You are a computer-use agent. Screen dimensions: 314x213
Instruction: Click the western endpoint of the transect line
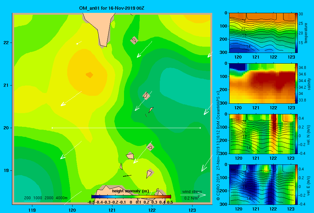52,128
